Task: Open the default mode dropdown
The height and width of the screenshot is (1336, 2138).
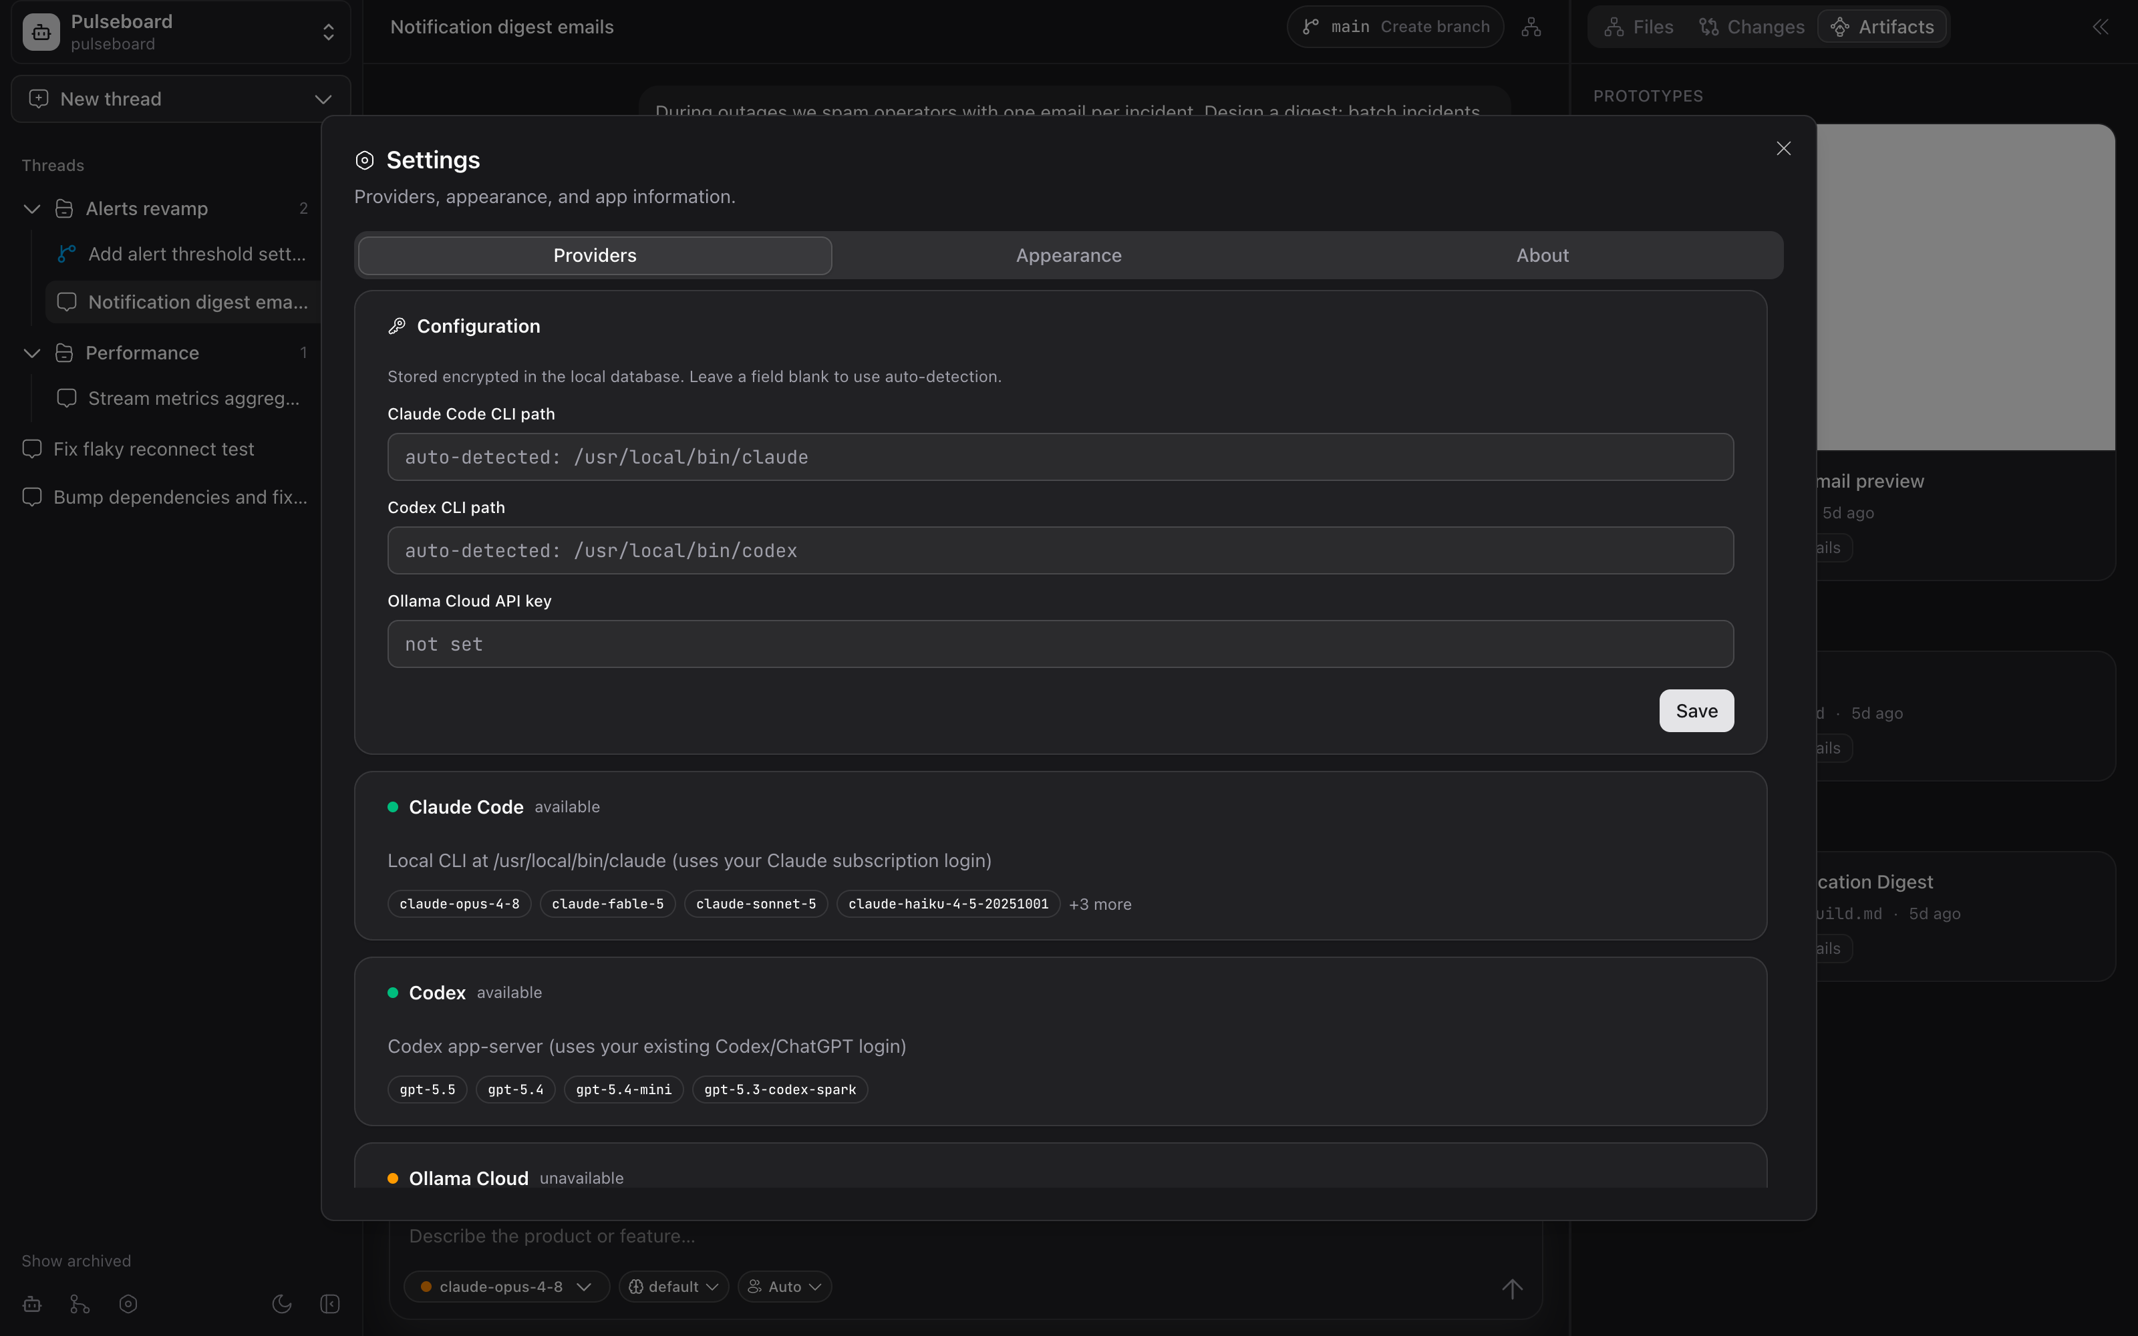Action: (673, 1287)
